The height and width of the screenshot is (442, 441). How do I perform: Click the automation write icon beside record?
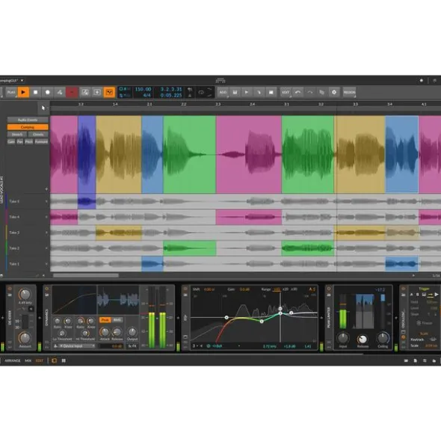pos(60,92)
